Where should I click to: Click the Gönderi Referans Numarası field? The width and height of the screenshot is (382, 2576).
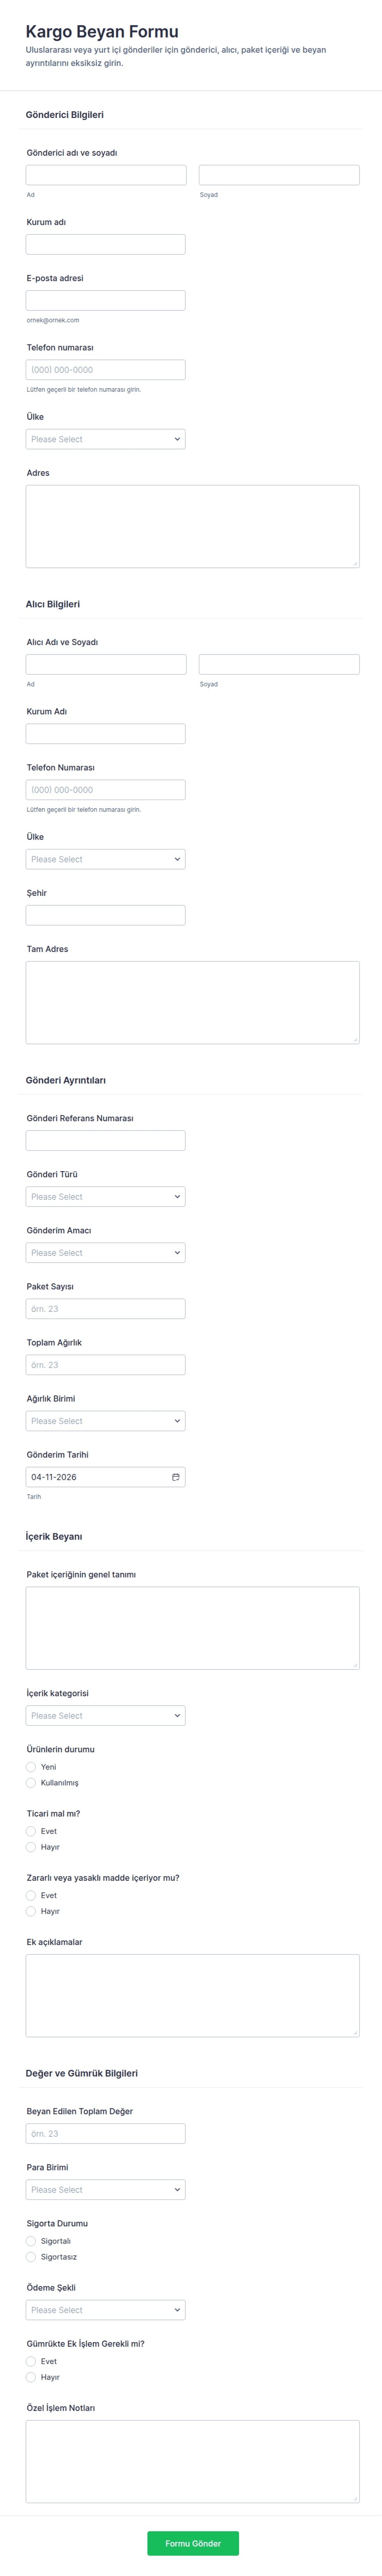(x=105, y=1141)
